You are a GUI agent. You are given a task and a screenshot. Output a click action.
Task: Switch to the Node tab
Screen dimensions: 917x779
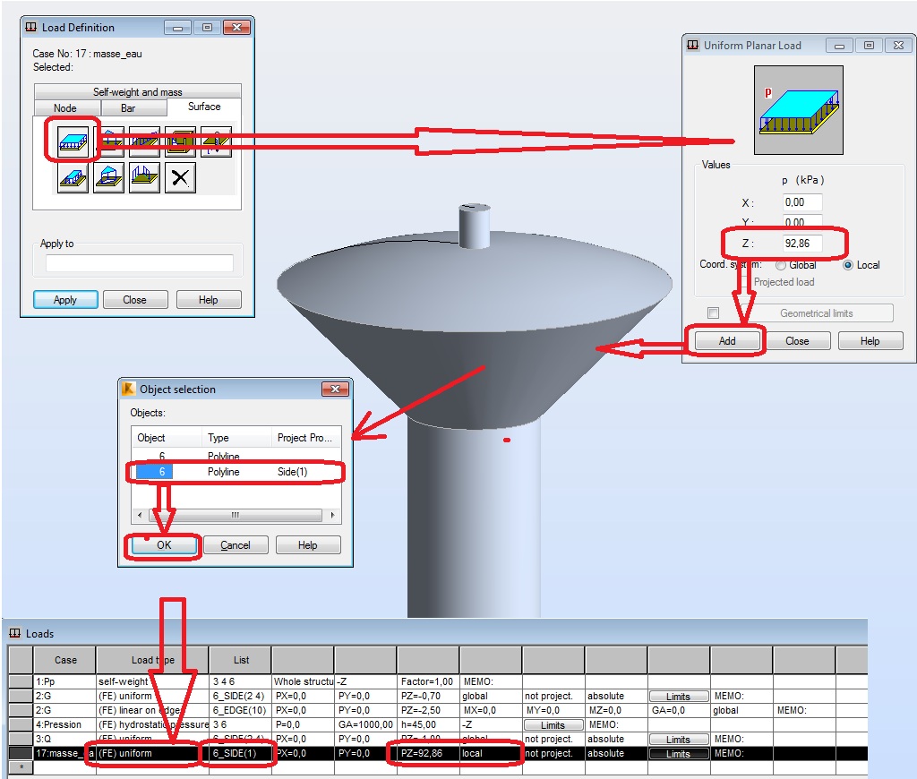(x=65, y=107)
